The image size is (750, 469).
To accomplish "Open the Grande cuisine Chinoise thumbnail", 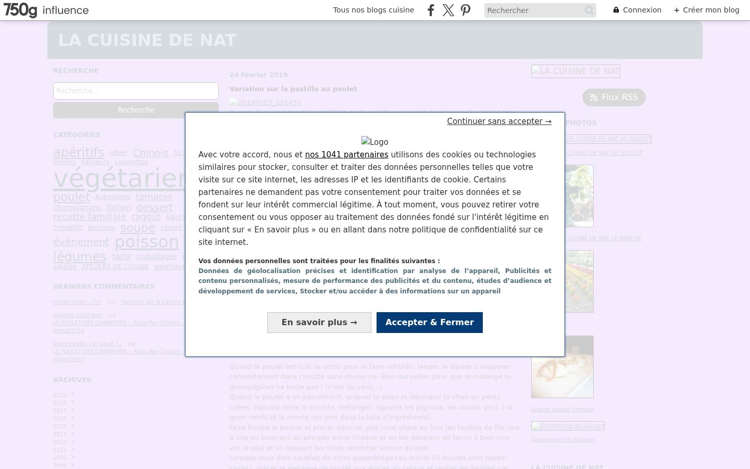I will (x=562, y=367).
